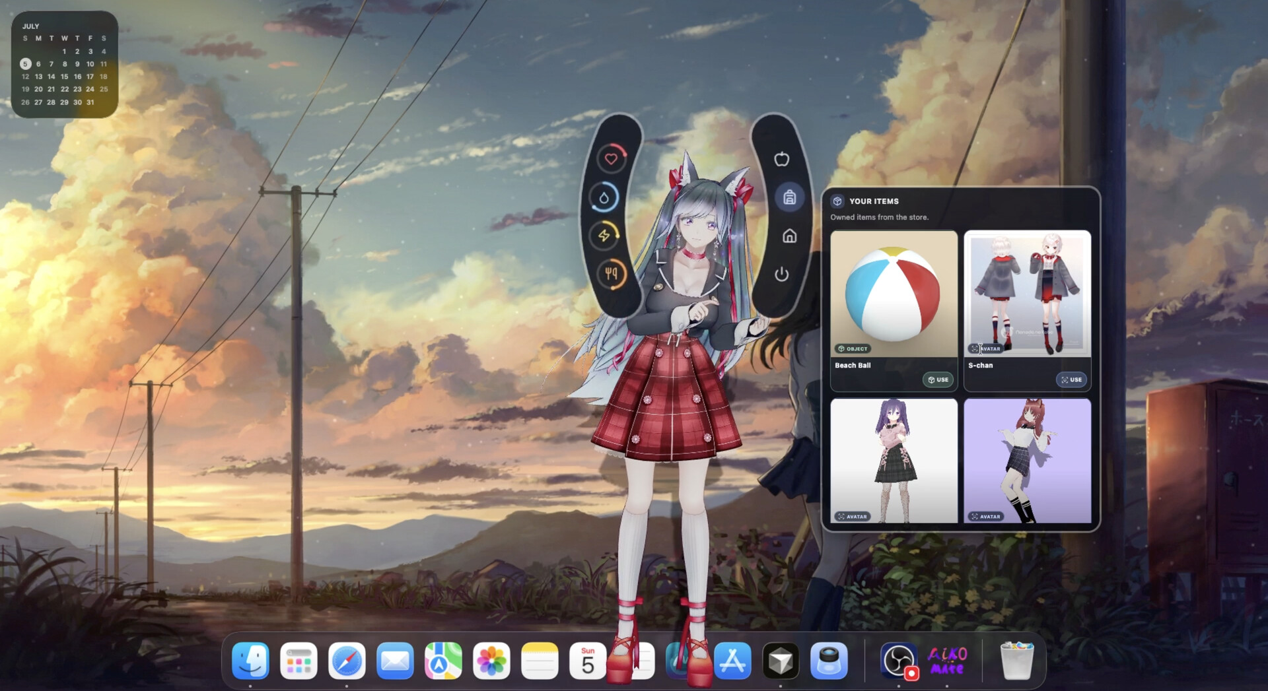Open Photos from the dock
The width and height of the screenshot is (1268, 691).
pos(491,661)
